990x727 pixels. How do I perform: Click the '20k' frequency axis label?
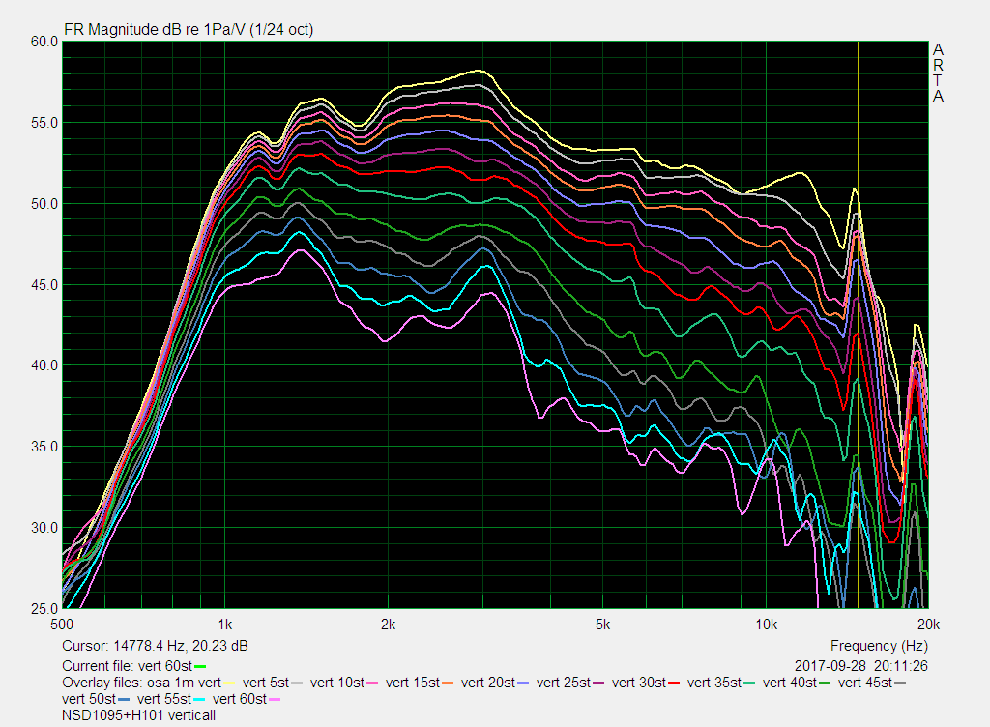(929, 625)
